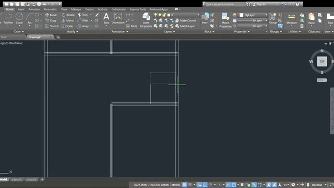
Task: Click the Copy command
Action: tap(51, 20)
